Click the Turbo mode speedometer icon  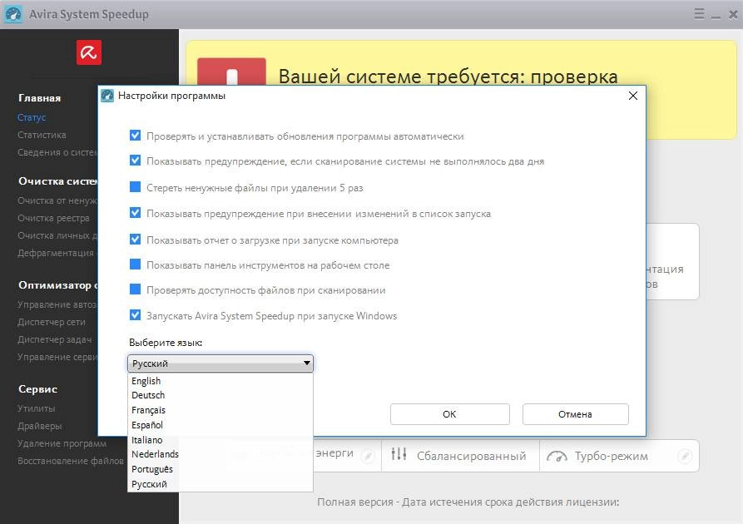pos(557,456)
